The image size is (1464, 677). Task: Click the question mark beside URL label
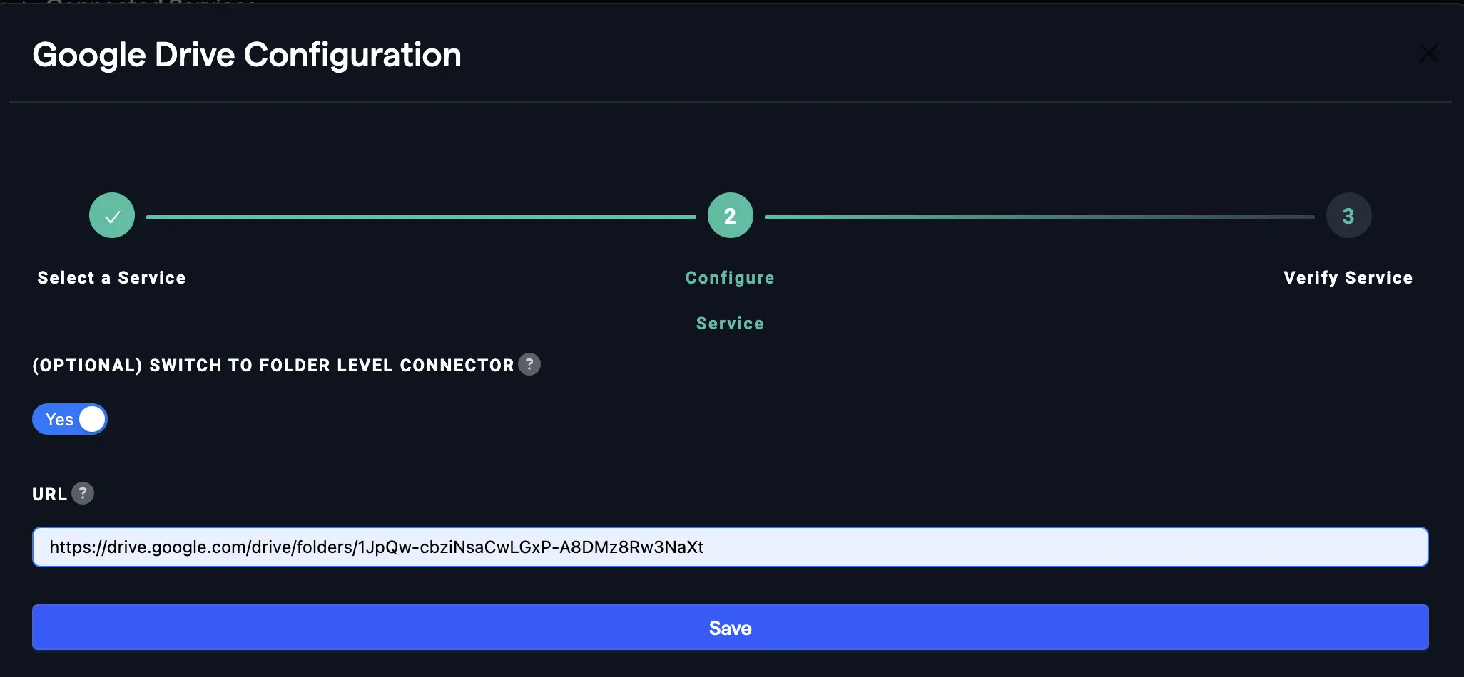[82, 493]
